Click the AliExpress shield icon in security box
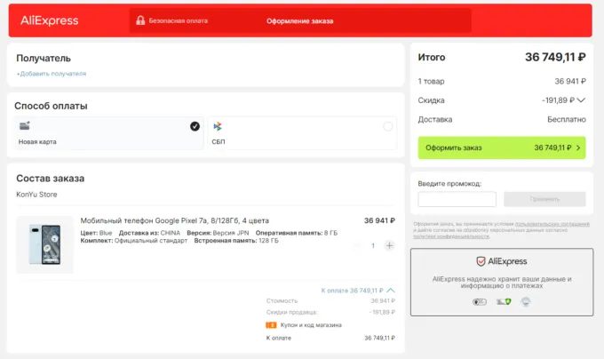The height and width of the screenshot is (359, 604). point(481,261)
